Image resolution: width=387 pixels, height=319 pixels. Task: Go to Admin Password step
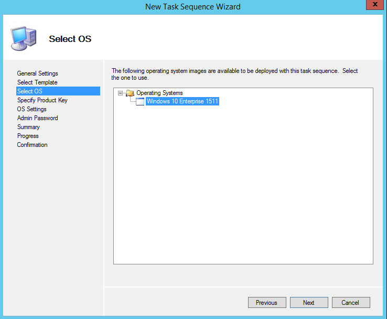[37, 118]
